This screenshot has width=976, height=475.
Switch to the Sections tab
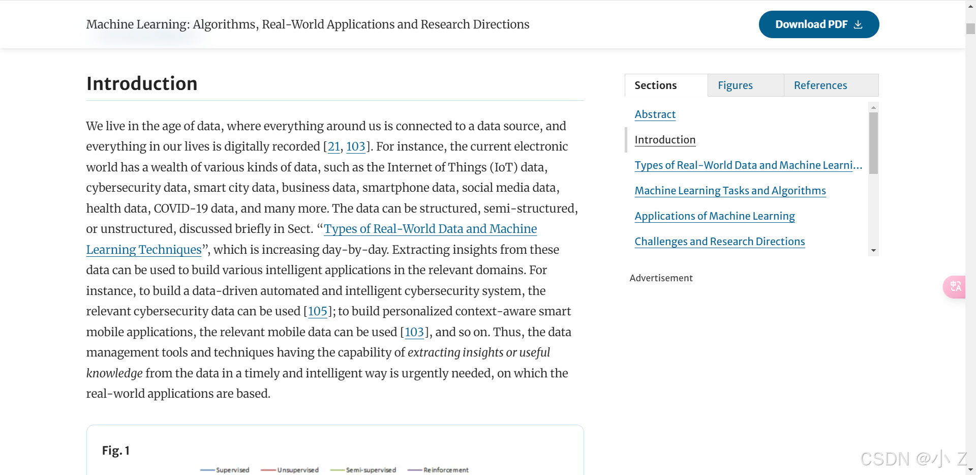(x=666, y=85)
